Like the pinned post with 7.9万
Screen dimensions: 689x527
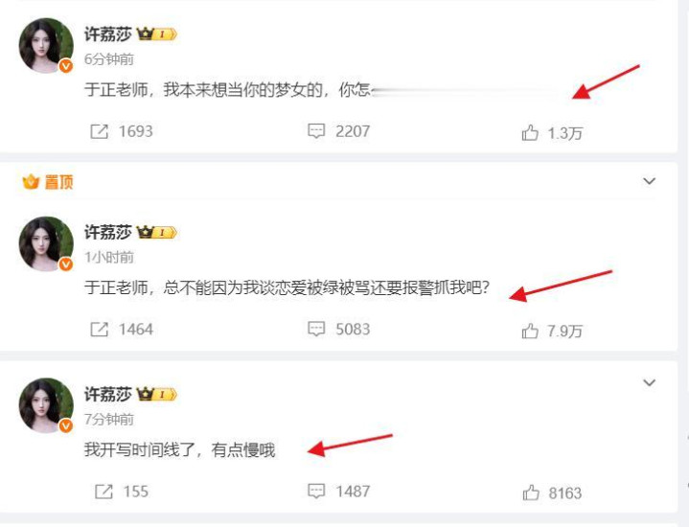pyautogui.click(x=530, y=331)
